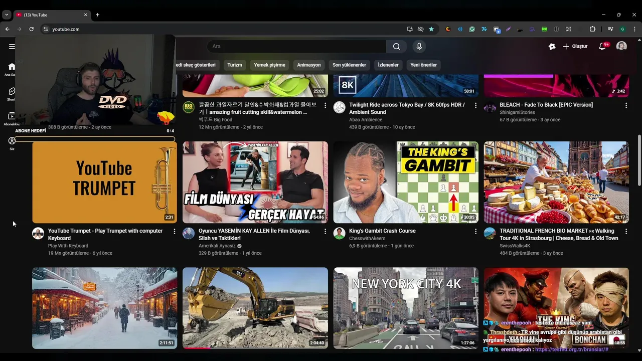
Task: Open the notifications bell with 9+ badge
Action: (603, 46)
